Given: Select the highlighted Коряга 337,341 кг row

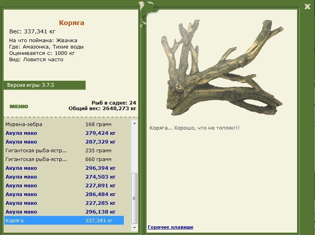Looking at the screenshot, I should point(64,220).
